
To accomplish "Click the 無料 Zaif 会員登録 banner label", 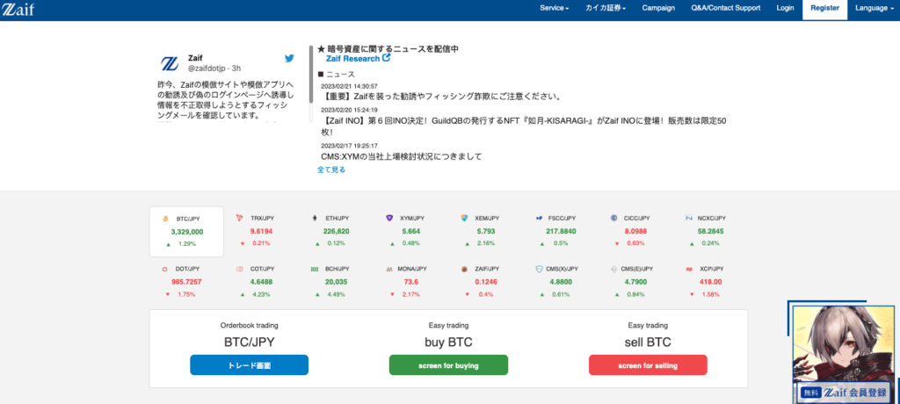I will (x=843, y=393).
